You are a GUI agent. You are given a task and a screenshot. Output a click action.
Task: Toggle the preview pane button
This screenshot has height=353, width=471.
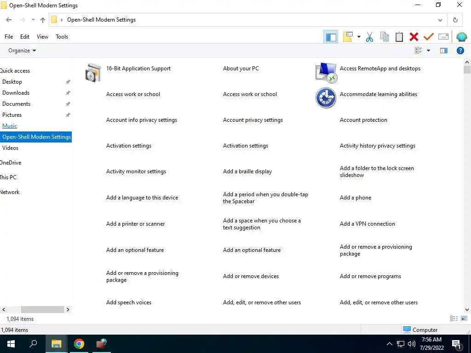444,51
